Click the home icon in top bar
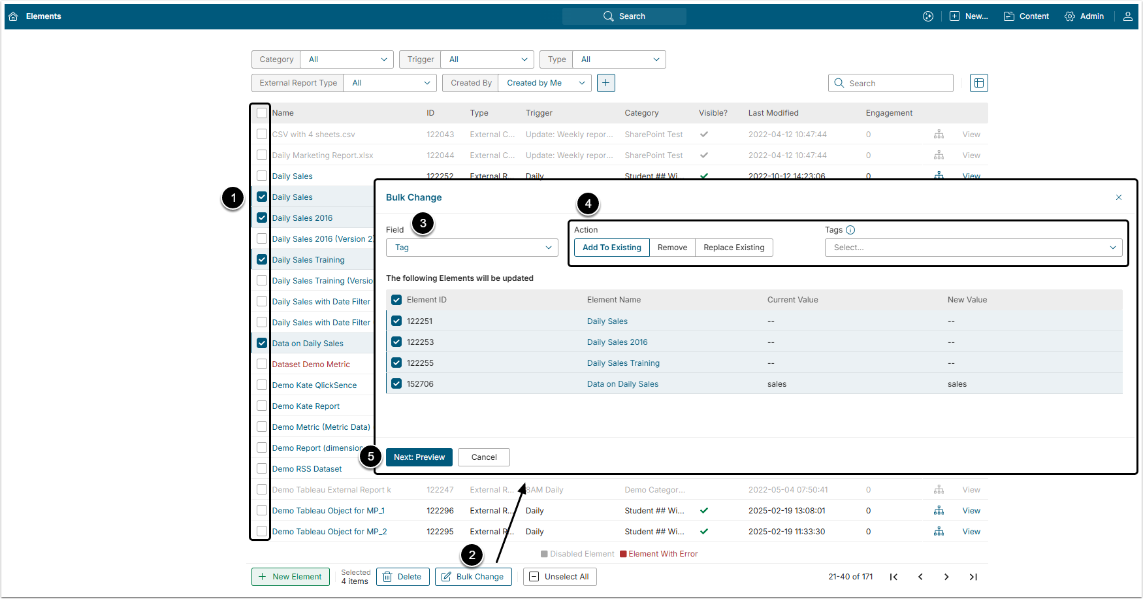The width and height of the screenshot is (1143, 599). pos(13,16)
